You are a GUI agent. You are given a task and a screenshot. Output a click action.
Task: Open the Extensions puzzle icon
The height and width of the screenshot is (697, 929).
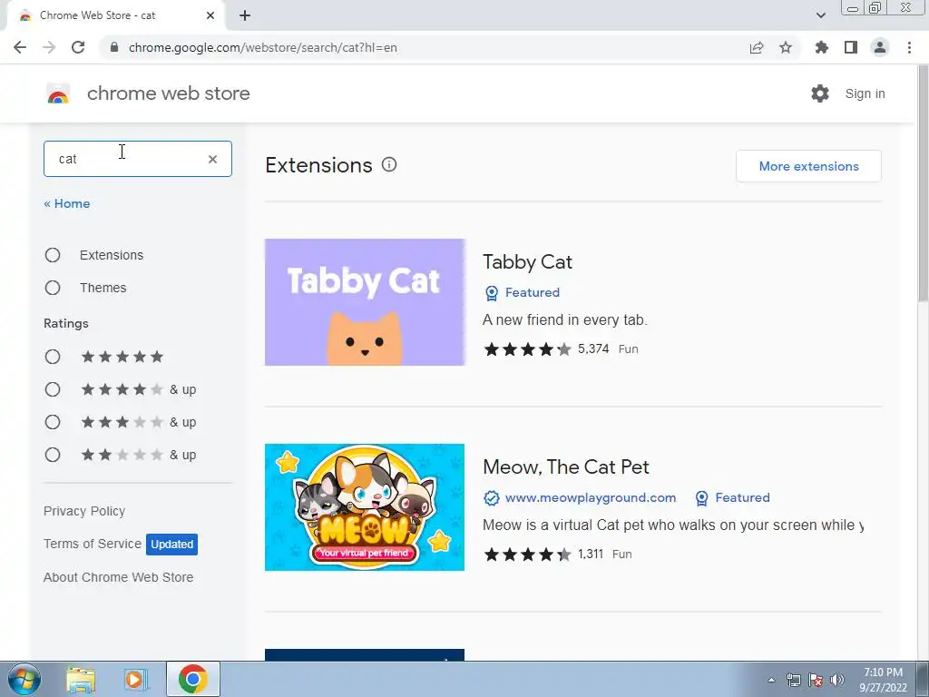(x=821, y=47)
